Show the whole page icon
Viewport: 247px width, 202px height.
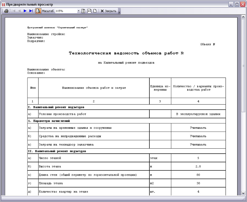pos(95,11)
